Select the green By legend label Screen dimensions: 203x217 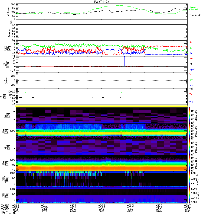191,48
